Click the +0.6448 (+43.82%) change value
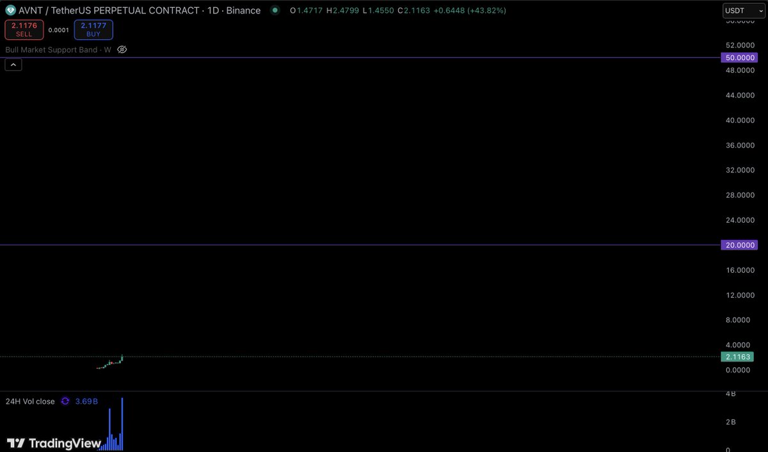Screen dimensions: 768x452 click(470, 11)
